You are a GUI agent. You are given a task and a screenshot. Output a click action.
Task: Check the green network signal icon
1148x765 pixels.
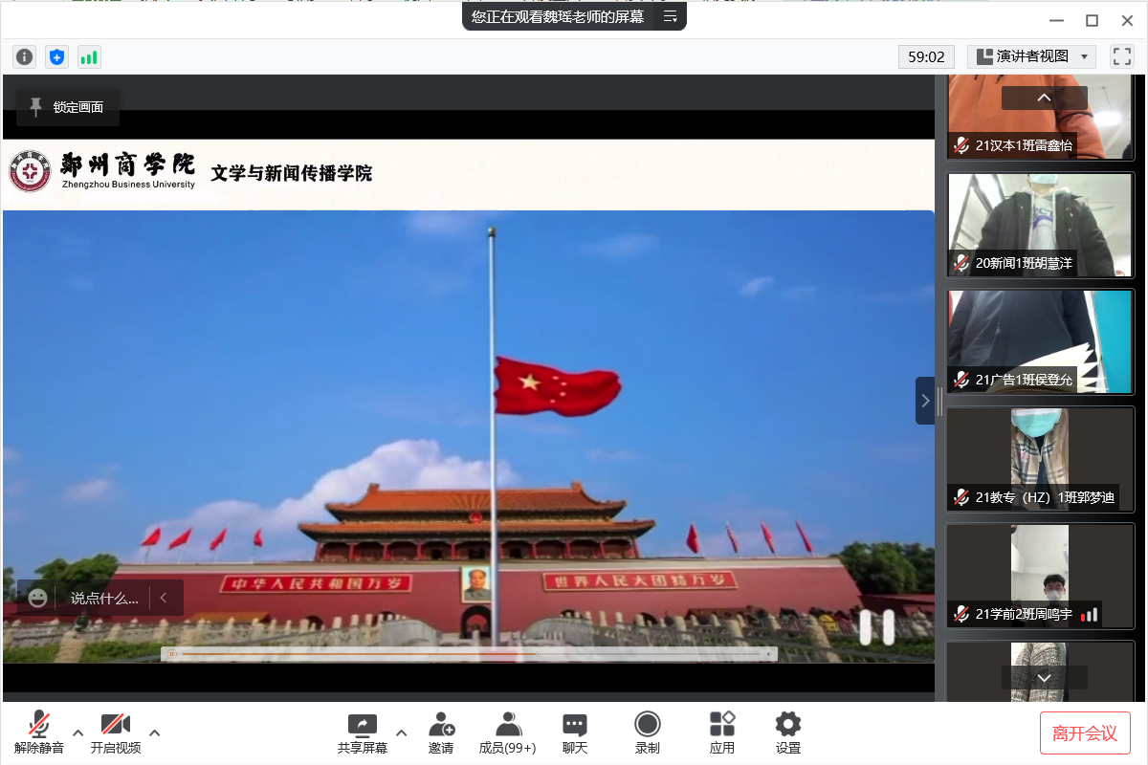pos(89,57)
